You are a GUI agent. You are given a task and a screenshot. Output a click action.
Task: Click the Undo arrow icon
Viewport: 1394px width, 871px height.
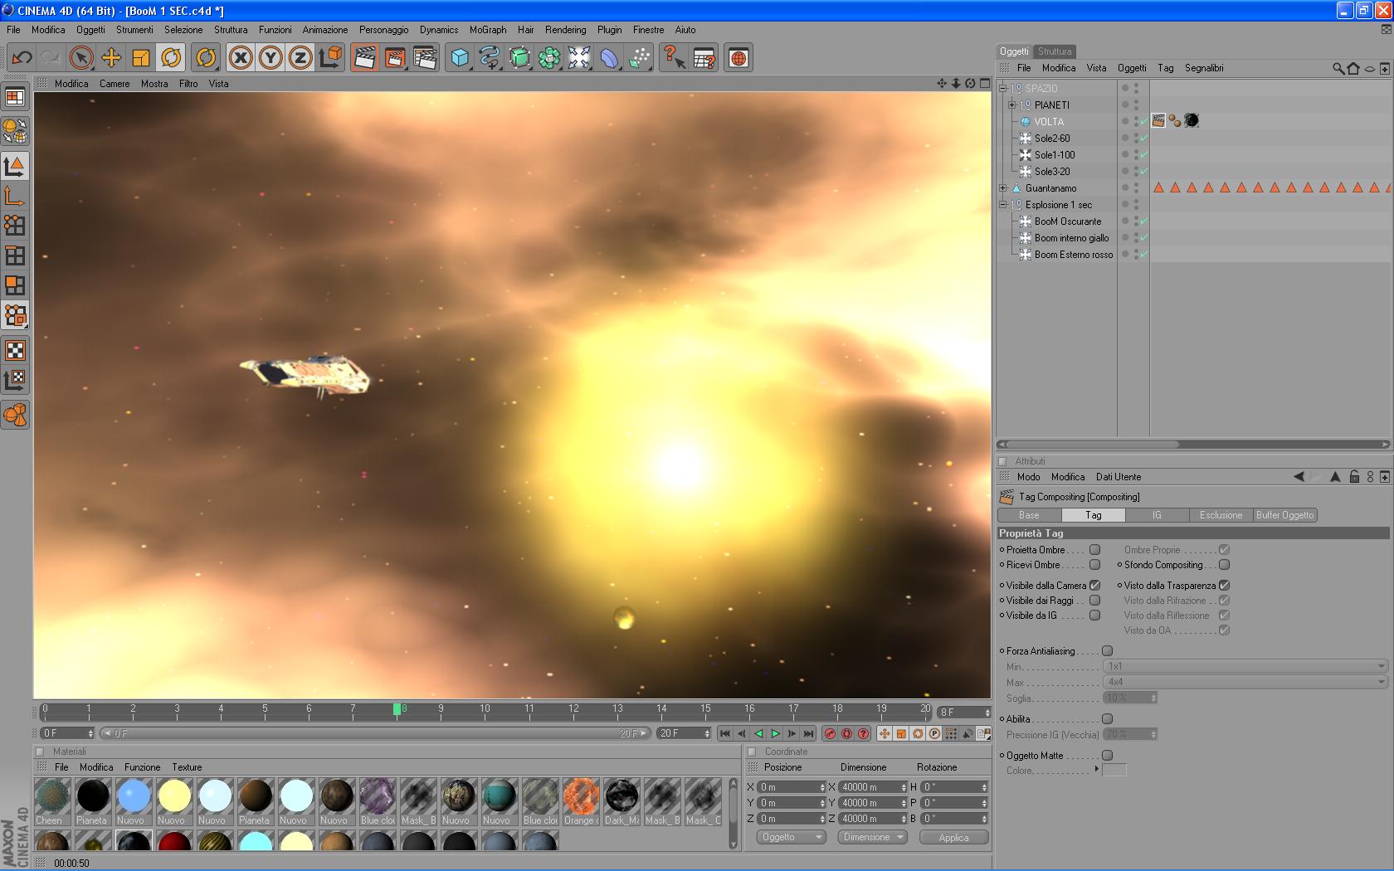tap(22, 57)
